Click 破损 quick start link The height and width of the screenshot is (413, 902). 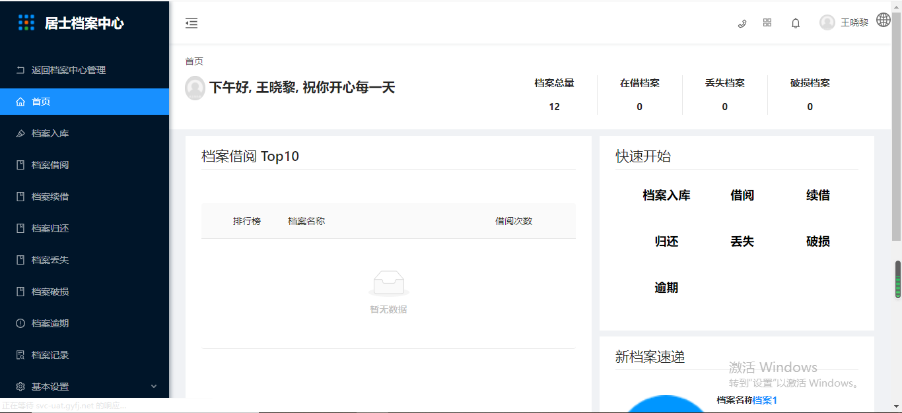pyautogui.click(x=818, y=241)
